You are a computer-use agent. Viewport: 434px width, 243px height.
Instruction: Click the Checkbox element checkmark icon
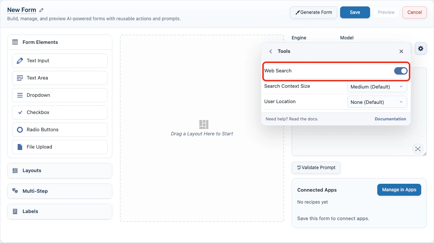pos(20,112)
